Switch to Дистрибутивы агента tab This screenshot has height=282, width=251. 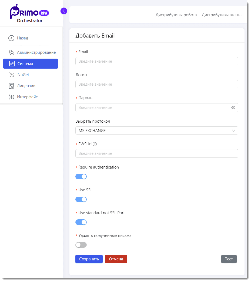pyautogui.click(x=222, y=15)
